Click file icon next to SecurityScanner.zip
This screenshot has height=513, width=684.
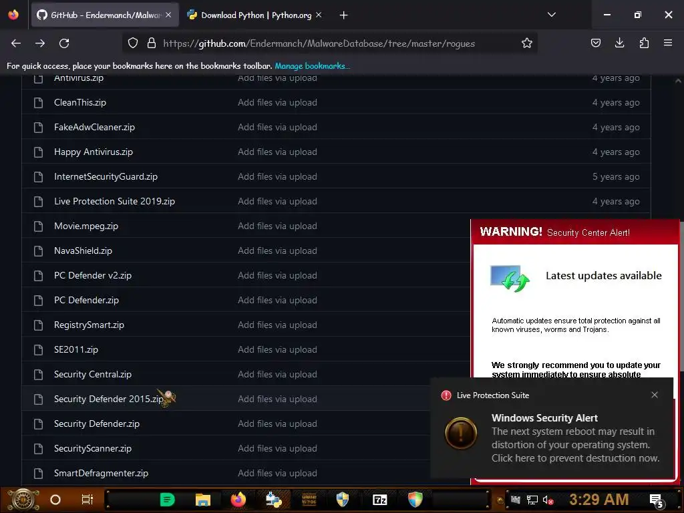point(38,448)
